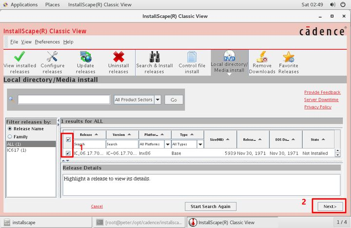351x228 pixels.
Task: Uncheck the IC 06.17.70 release row checkbox
Action: point(68,153)
